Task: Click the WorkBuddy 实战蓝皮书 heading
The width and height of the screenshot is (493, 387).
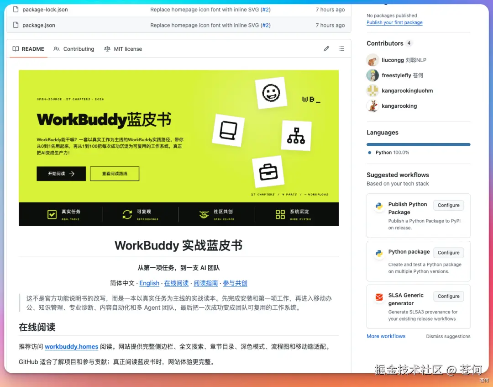Action: pyautogui.click(x=178, y=245)
